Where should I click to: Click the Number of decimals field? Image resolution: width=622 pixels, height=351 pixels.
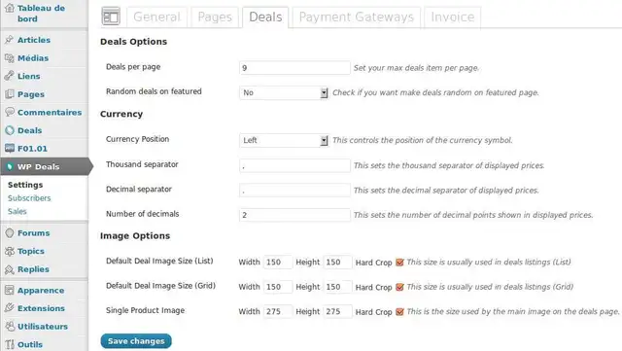[294, 215]
